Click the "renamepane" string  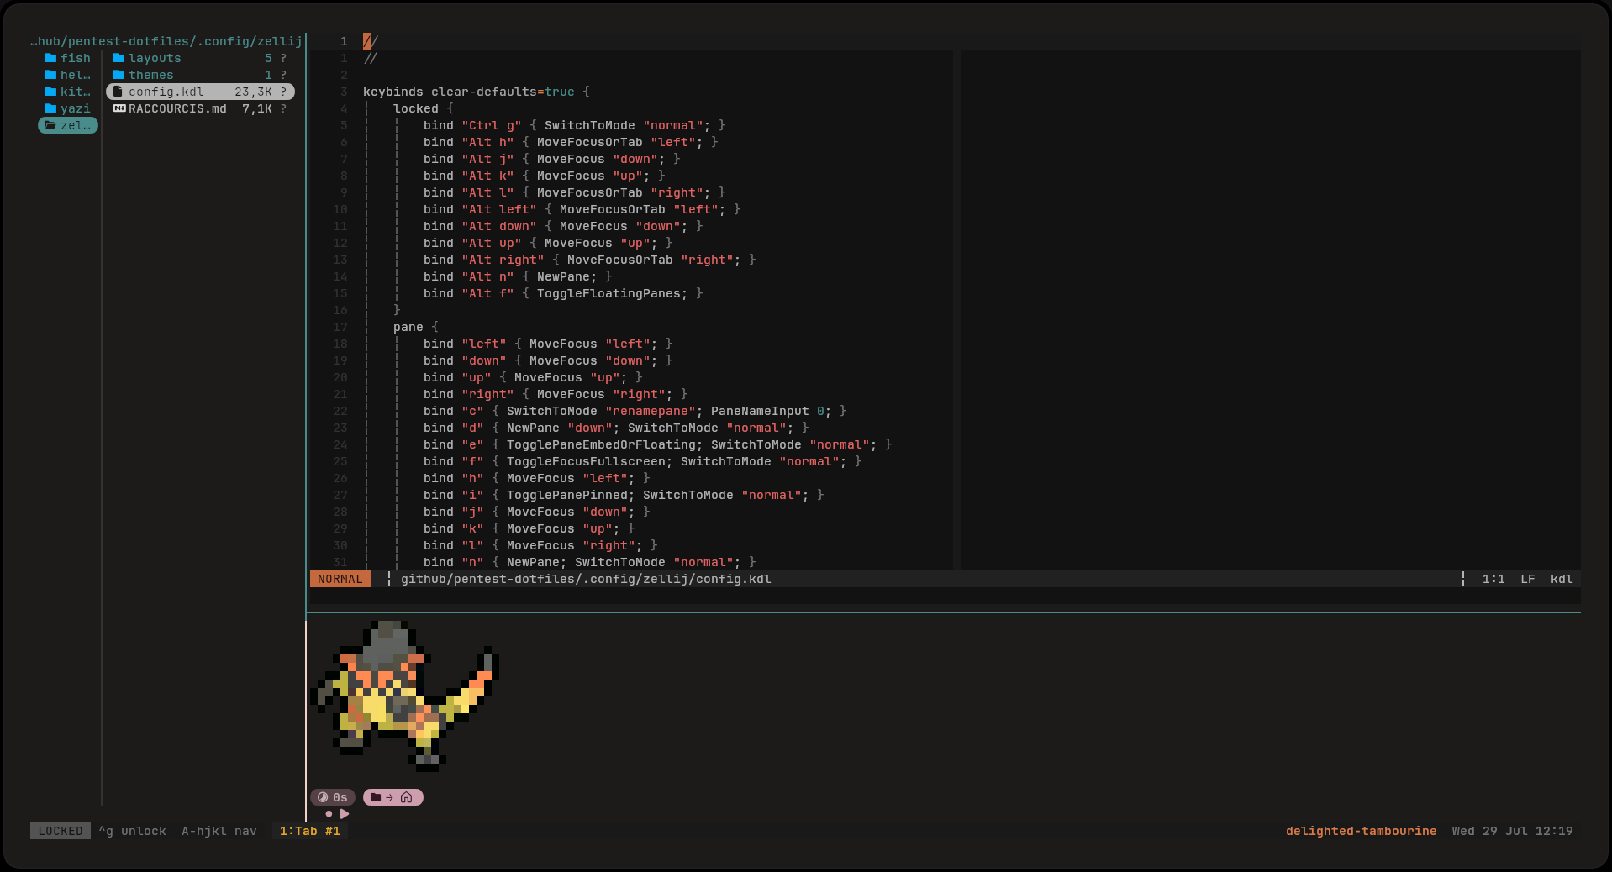pos(651,411)
